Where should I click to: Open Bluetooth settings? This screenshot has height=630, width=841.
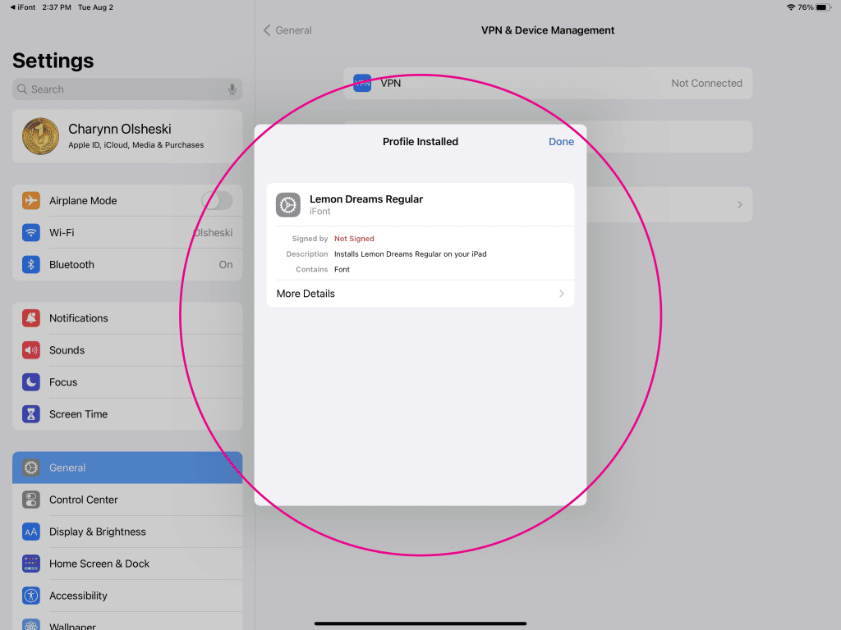127,265
